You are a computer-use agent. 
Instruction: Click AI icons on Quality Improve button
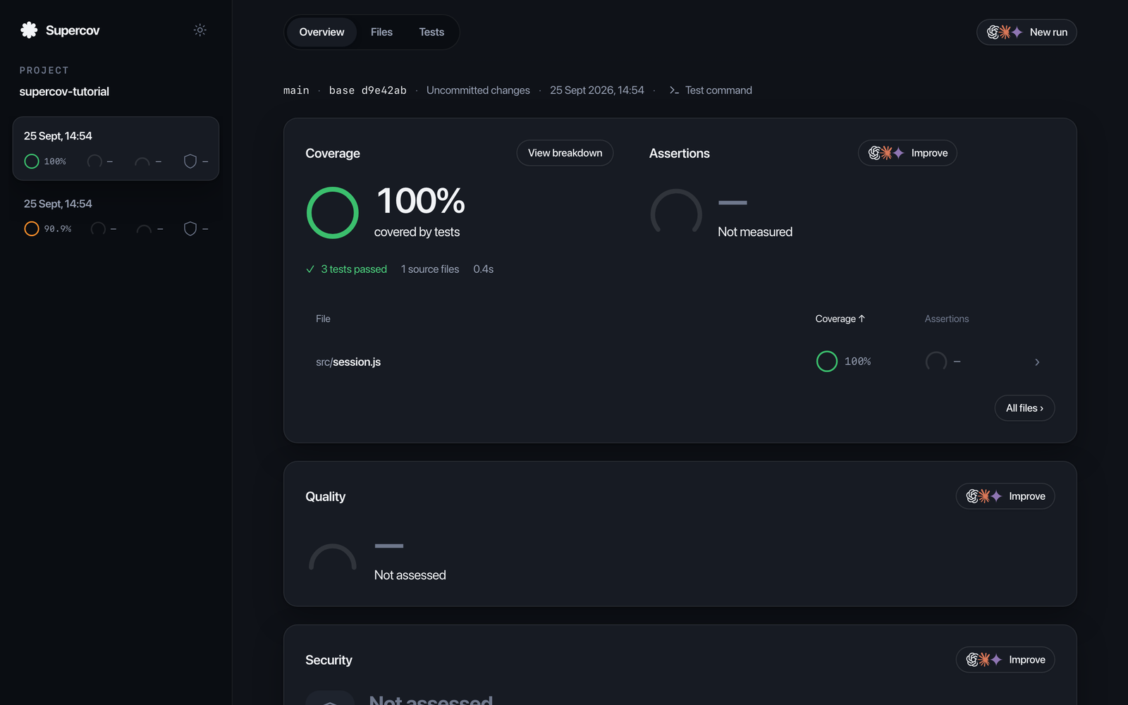[x=984, y=496]
